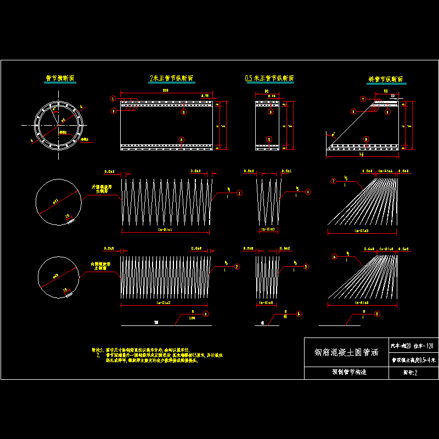Click callout bubble 4 beside short outer spiral
The height and width of the screenshot is (439, 439).
(x=308, y=192)
